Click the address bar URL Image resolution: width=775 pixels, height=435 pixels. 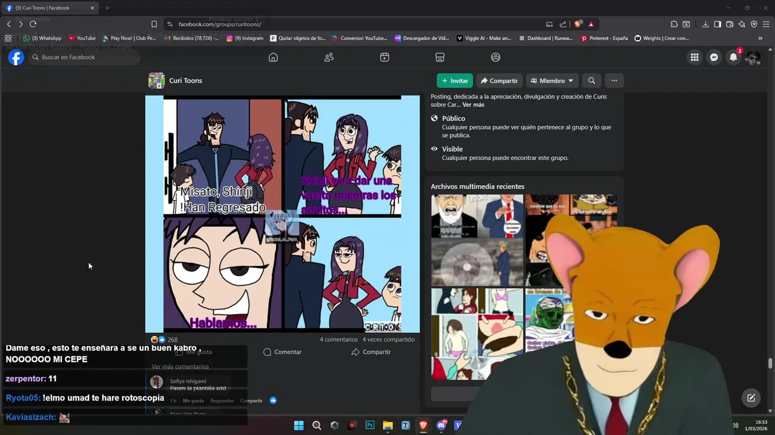point(220,24)
